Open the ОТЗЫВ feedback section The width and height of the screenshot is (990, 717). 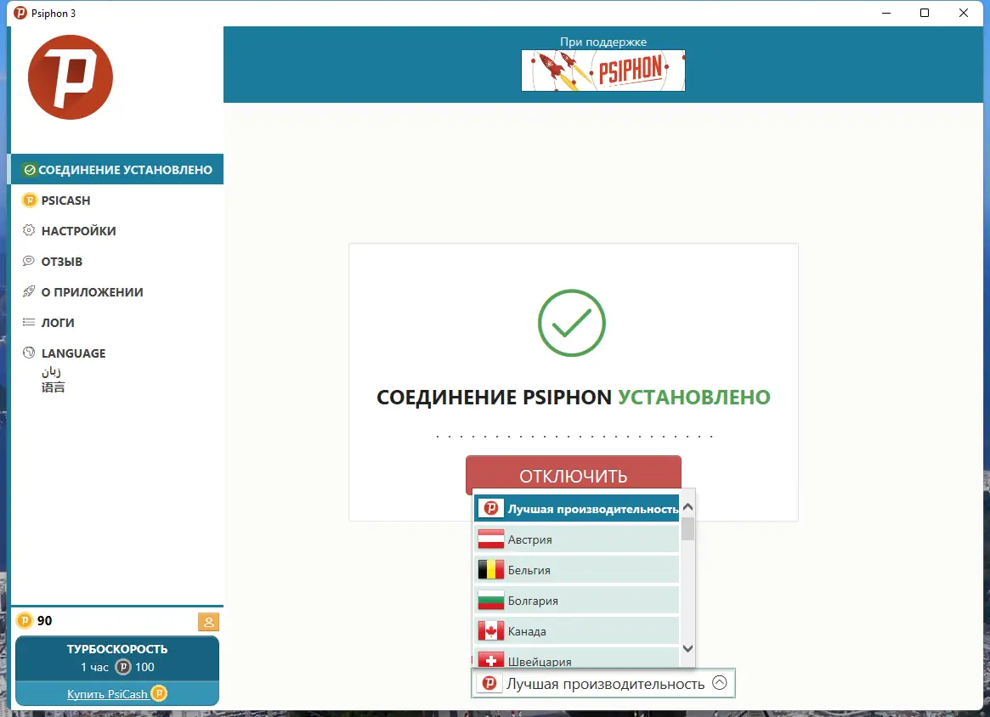(64, 261)
